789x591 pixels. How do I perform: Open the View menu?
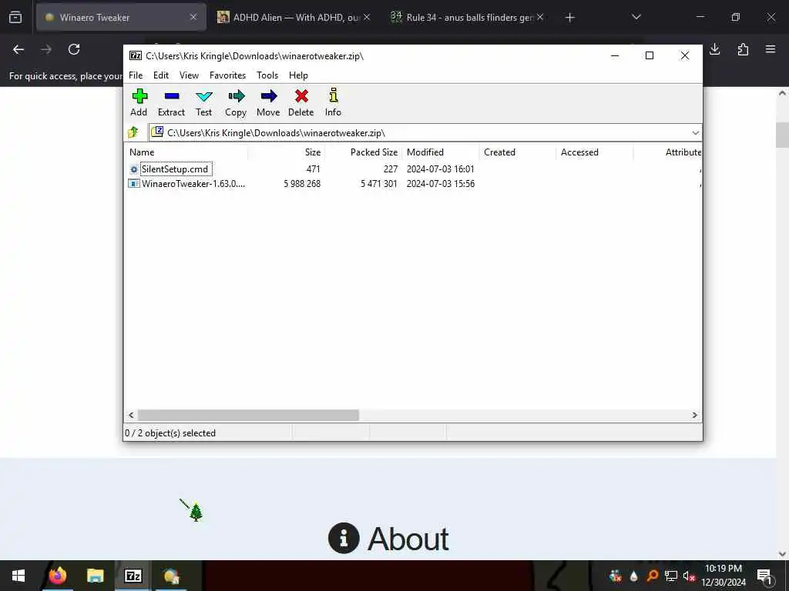pyautogui.click(x=190, y=75)
